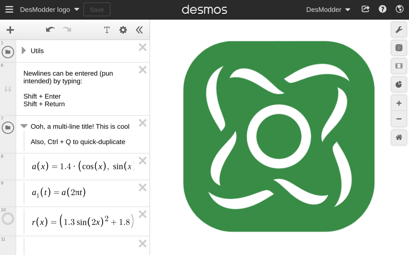The height and width of the screenshot is (255, 409).
Task: Add a new expression item with plus
Action: (x=10, y=30)
